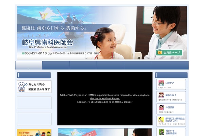Viewport: 204px width, 136px height.
Task: Select the first highlighted white navigation tab
Action: 29,65
